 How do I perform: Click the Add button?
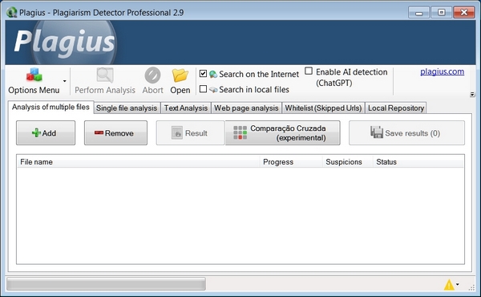(46, 133)
